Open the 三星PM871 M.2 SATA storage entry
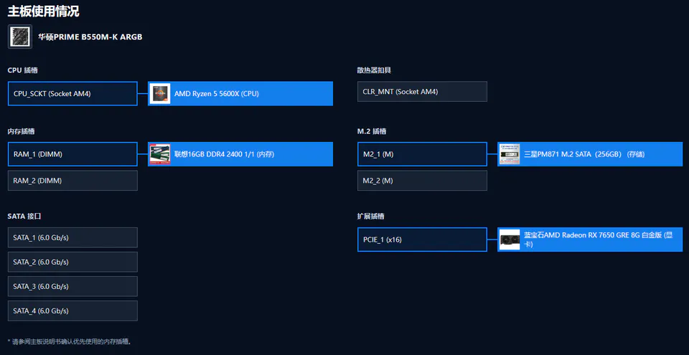 pyautogui.click(x=590, y=154)
